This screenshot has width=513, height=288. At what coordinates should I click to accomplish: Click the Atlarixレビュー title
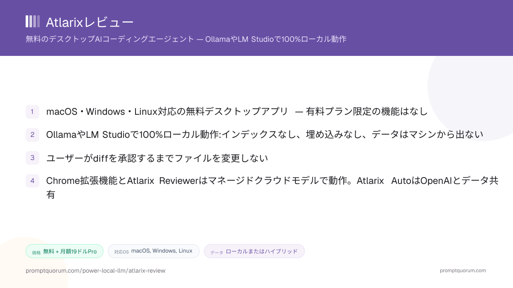(90, 22)
